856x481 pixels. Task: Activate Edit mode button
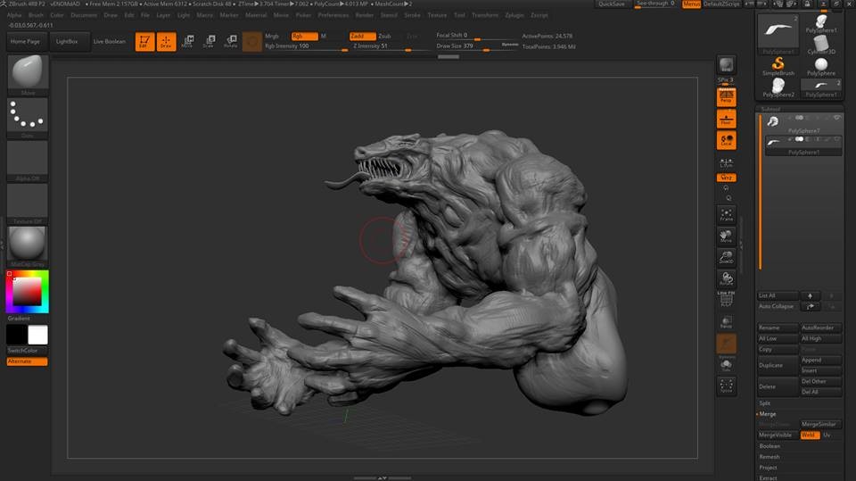click(144, 41)
